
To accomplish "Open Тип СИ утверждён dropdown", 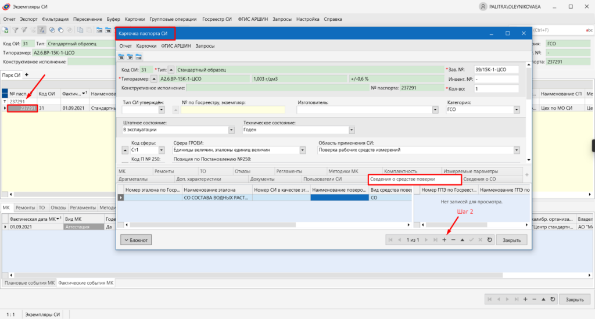I will click(x=162, y=110).
